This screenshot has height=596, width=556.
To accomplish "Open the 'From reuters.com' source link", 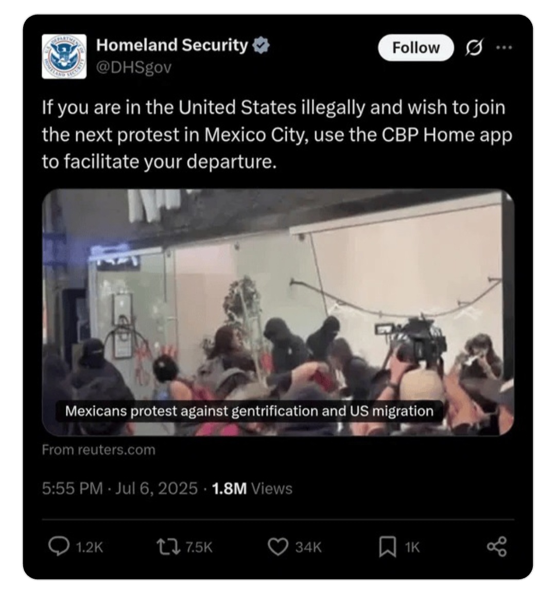I will click(x=98, y=449).
